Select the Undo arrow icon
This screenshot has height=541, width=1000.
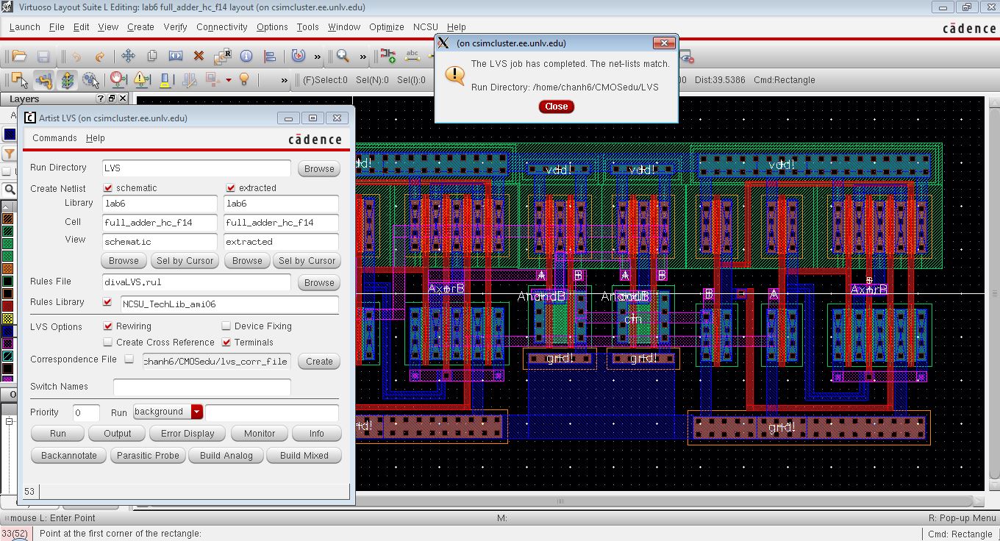click(76, 56)
